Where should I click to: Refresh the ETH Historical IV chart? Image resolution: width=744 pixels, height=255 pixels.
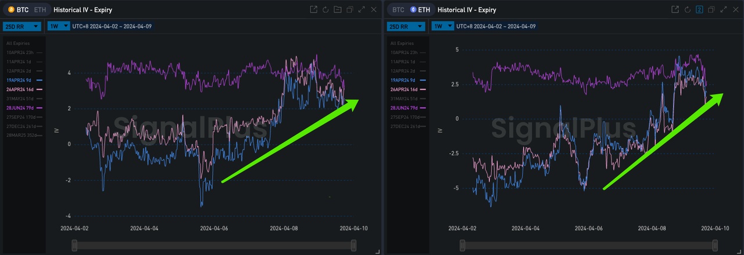pos(687,10)
